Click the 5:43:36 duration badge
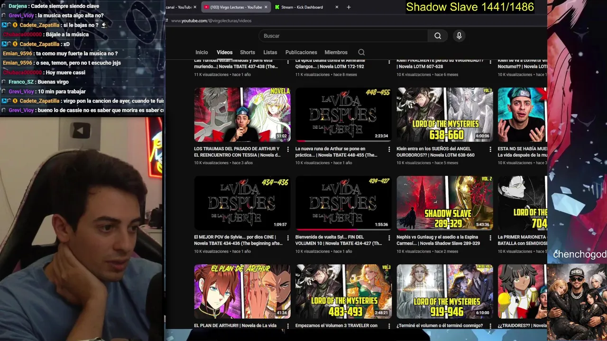The image size is (607, 341). point(482,224)
